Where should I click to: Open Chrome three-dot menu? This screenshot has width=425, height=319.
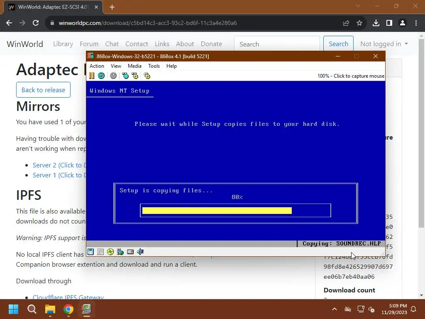pyautogui.click(x=416, y=23)
